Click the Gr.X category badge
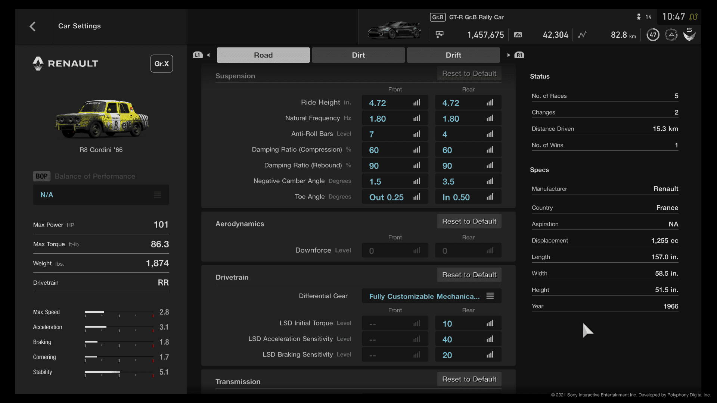717x403 pixels. click(161, 63)
